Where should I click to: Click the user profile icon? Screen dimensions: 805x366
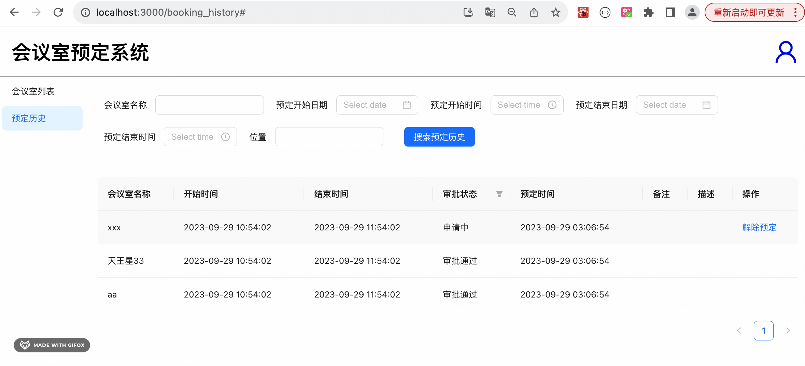pos(785,52)
